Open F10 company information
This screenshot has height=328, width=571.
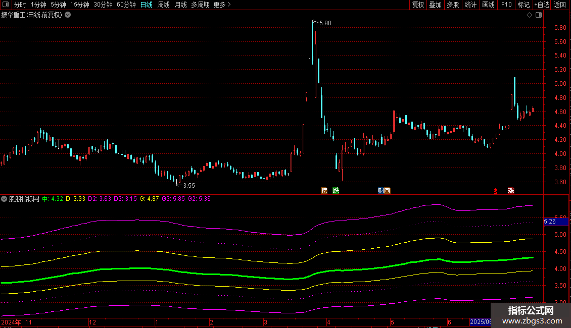pos(506,5)
